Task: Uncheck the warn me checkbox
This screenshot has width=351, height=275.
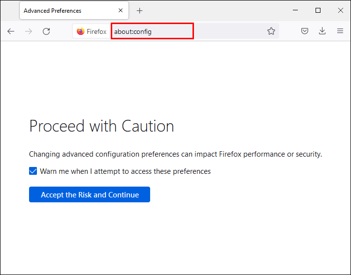Action: click(x=33, y=171)
